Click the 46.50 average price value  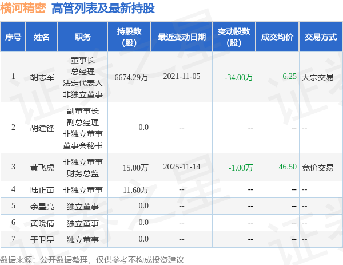(288, 167)
